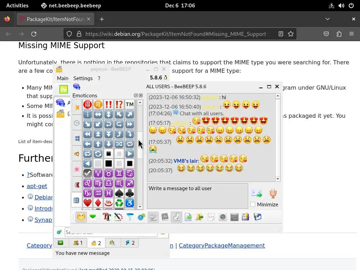Insert the fast-forward double arrow emoticon
360x270 pixels.
[x=130, y=124]
